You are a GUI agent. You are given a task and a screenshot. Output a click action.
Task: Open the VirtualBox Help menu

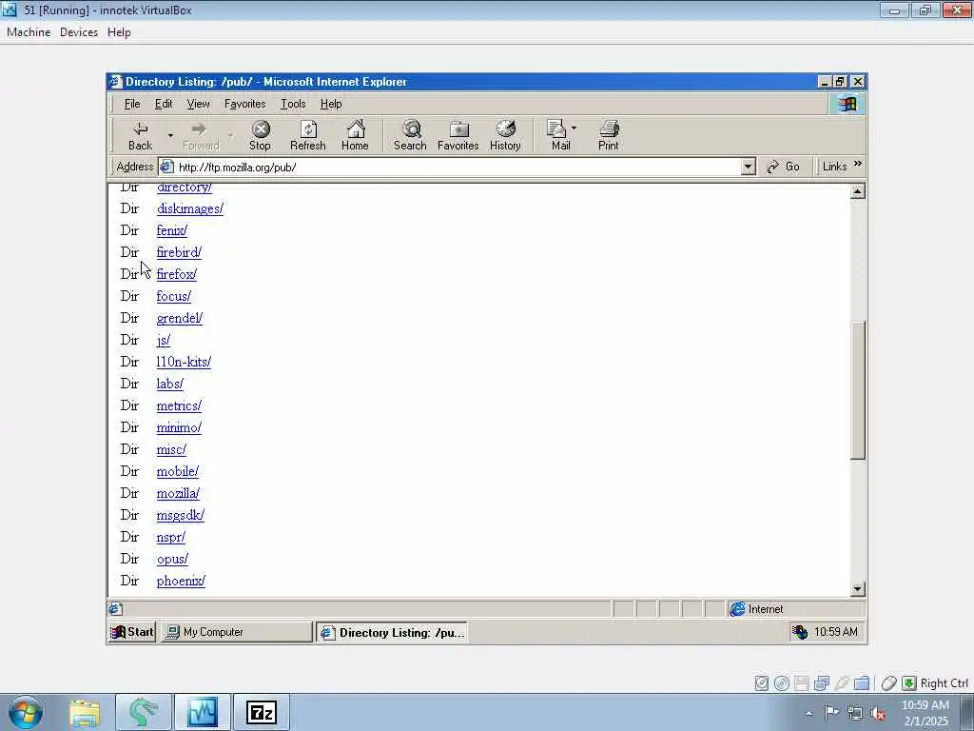(119, 32)
